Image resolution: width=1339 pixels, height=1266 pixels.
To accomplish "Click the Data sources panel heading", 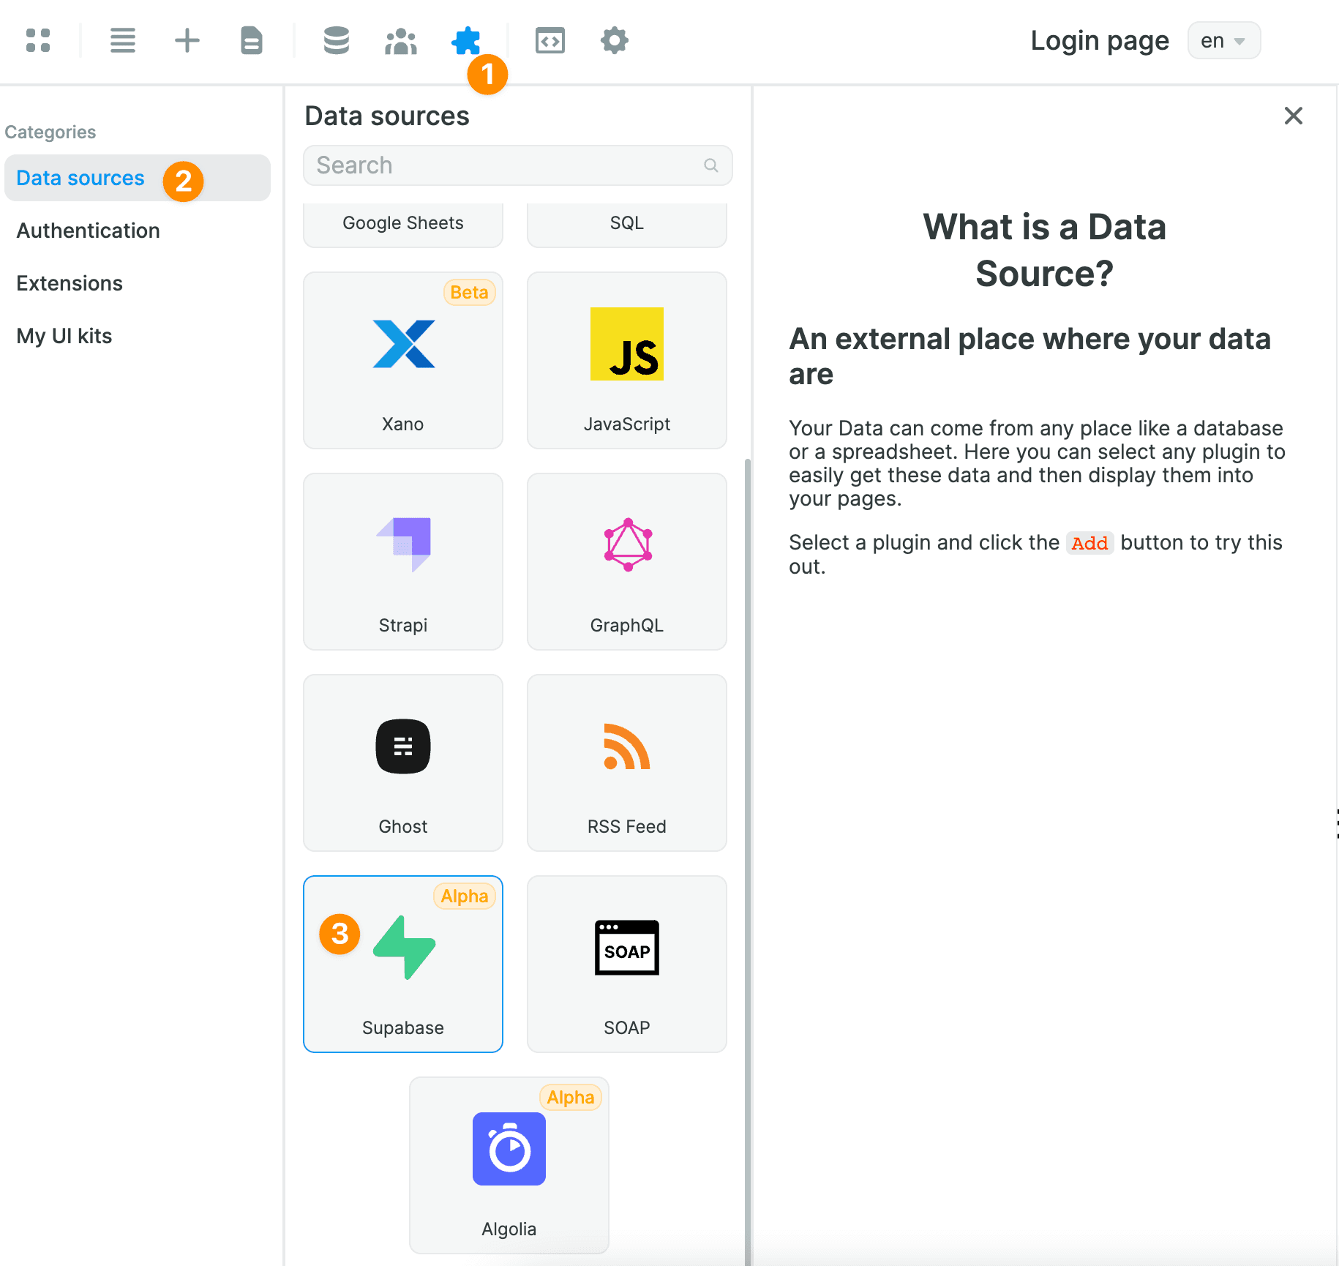I will click(x=387, y=116).
